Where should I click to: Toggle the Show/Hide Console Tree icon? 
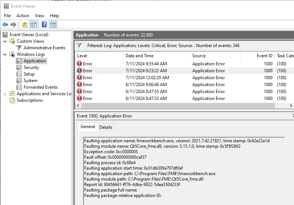[34, 24]
